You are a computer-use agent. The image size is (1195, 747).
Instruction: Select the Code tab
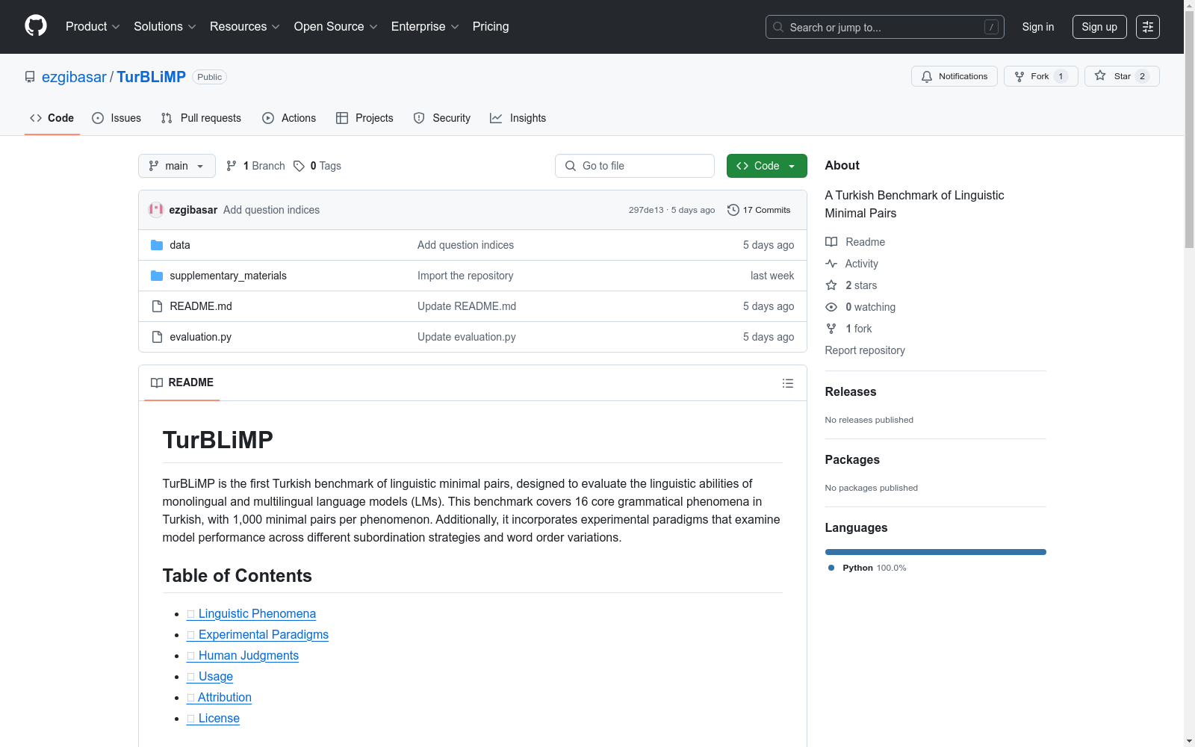pyautogui.click(x=52, y=118)
